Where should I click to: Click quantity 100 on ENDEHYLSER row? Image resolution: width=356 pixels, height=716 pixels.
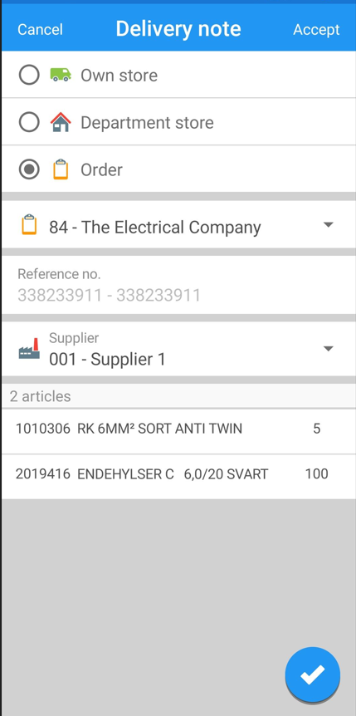click(x=317, y=474)
